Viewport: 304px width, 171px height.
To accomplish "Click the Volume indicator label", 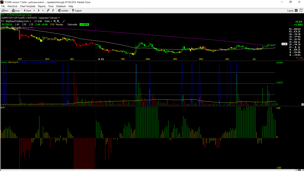I will (x=4, y=62).
